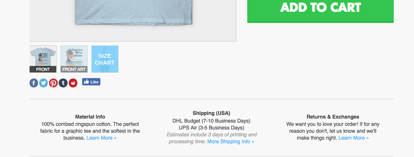Share on Twitter via bird icon

(x=44, y=83)
